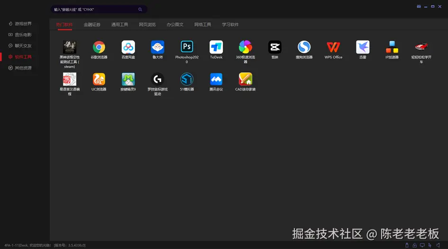Open 迅雷 Thunder downloader
This screenshot has width=448, height=249.
click(x=363, y=47)
